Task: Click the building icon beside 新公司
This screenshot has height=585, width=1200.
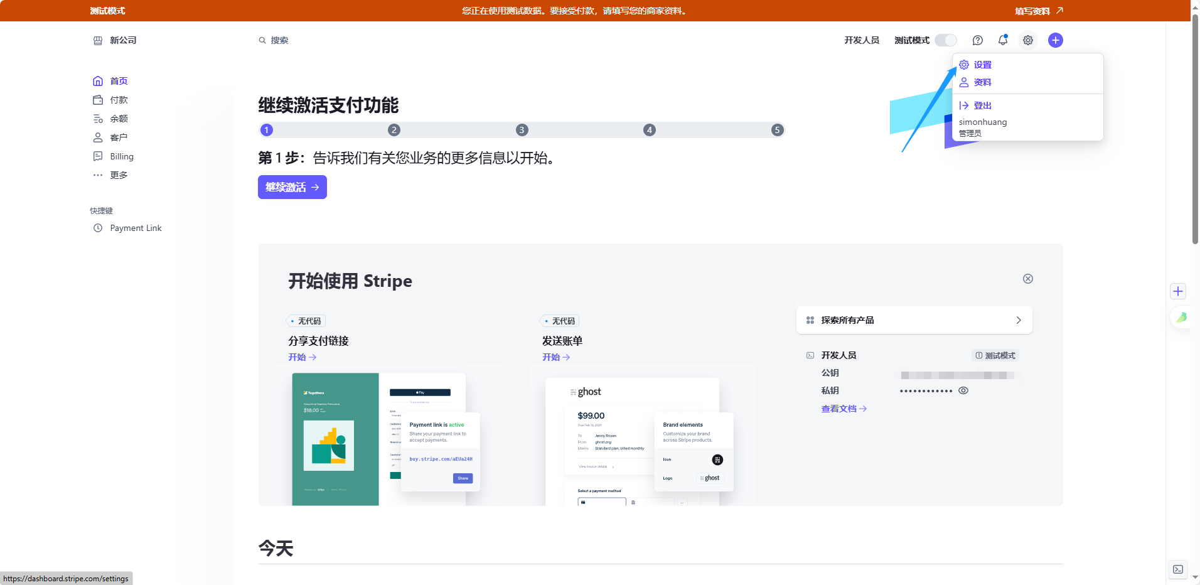Action: 98,40
